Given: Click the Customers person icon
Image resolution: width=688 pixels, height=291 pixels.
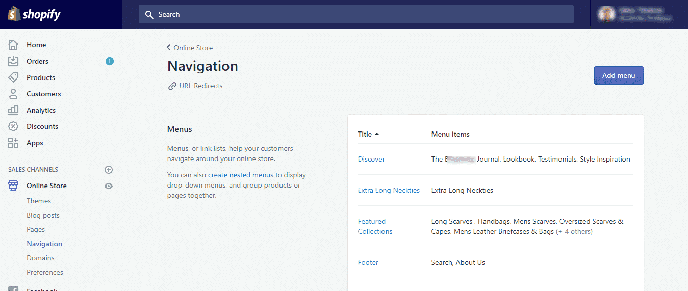Looking at the screenshot, I should (x=13, y=94).
